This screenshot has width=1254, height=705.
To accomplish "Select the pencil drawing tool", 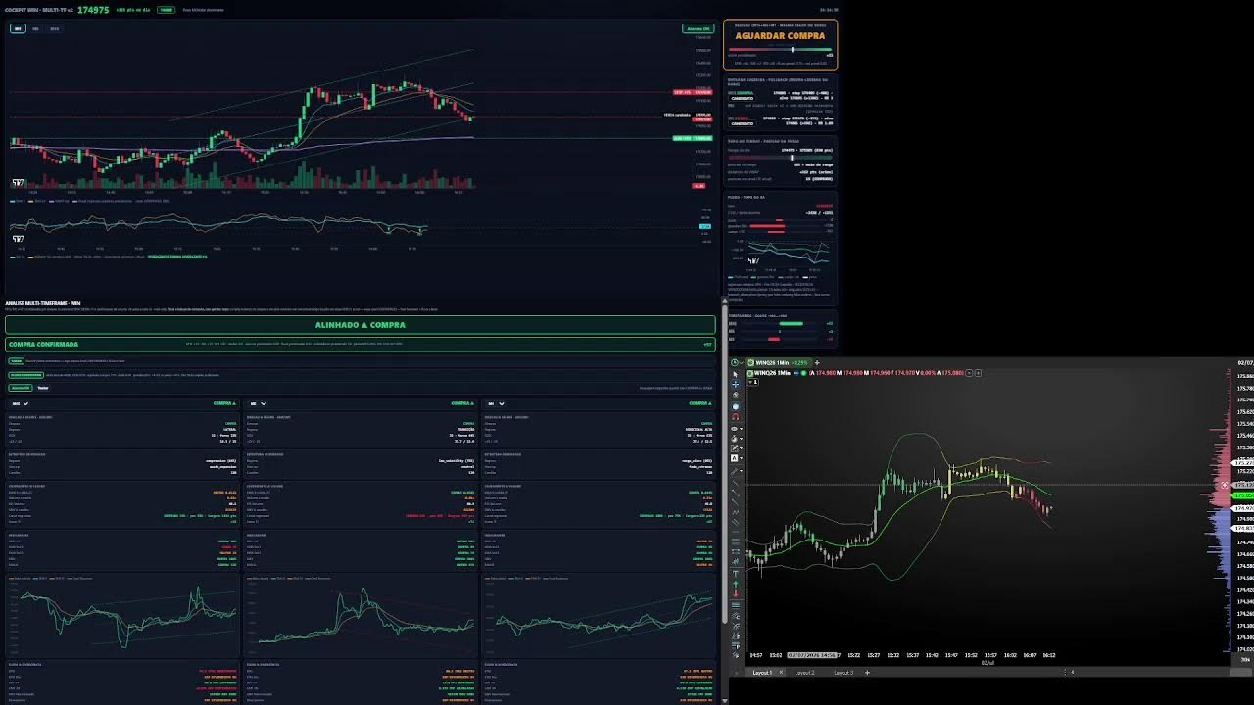I will click(x=735, y=448).
